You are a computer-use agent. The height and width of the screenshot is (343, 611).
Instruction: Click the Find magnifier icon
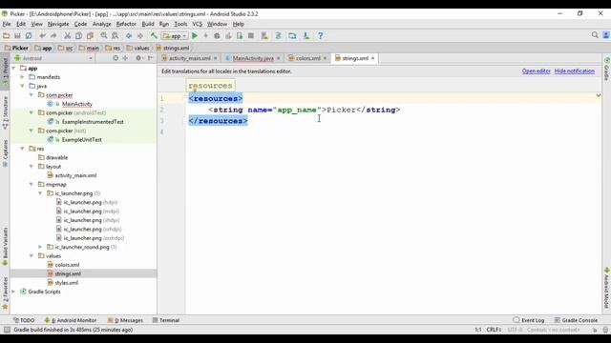(104, 36)
